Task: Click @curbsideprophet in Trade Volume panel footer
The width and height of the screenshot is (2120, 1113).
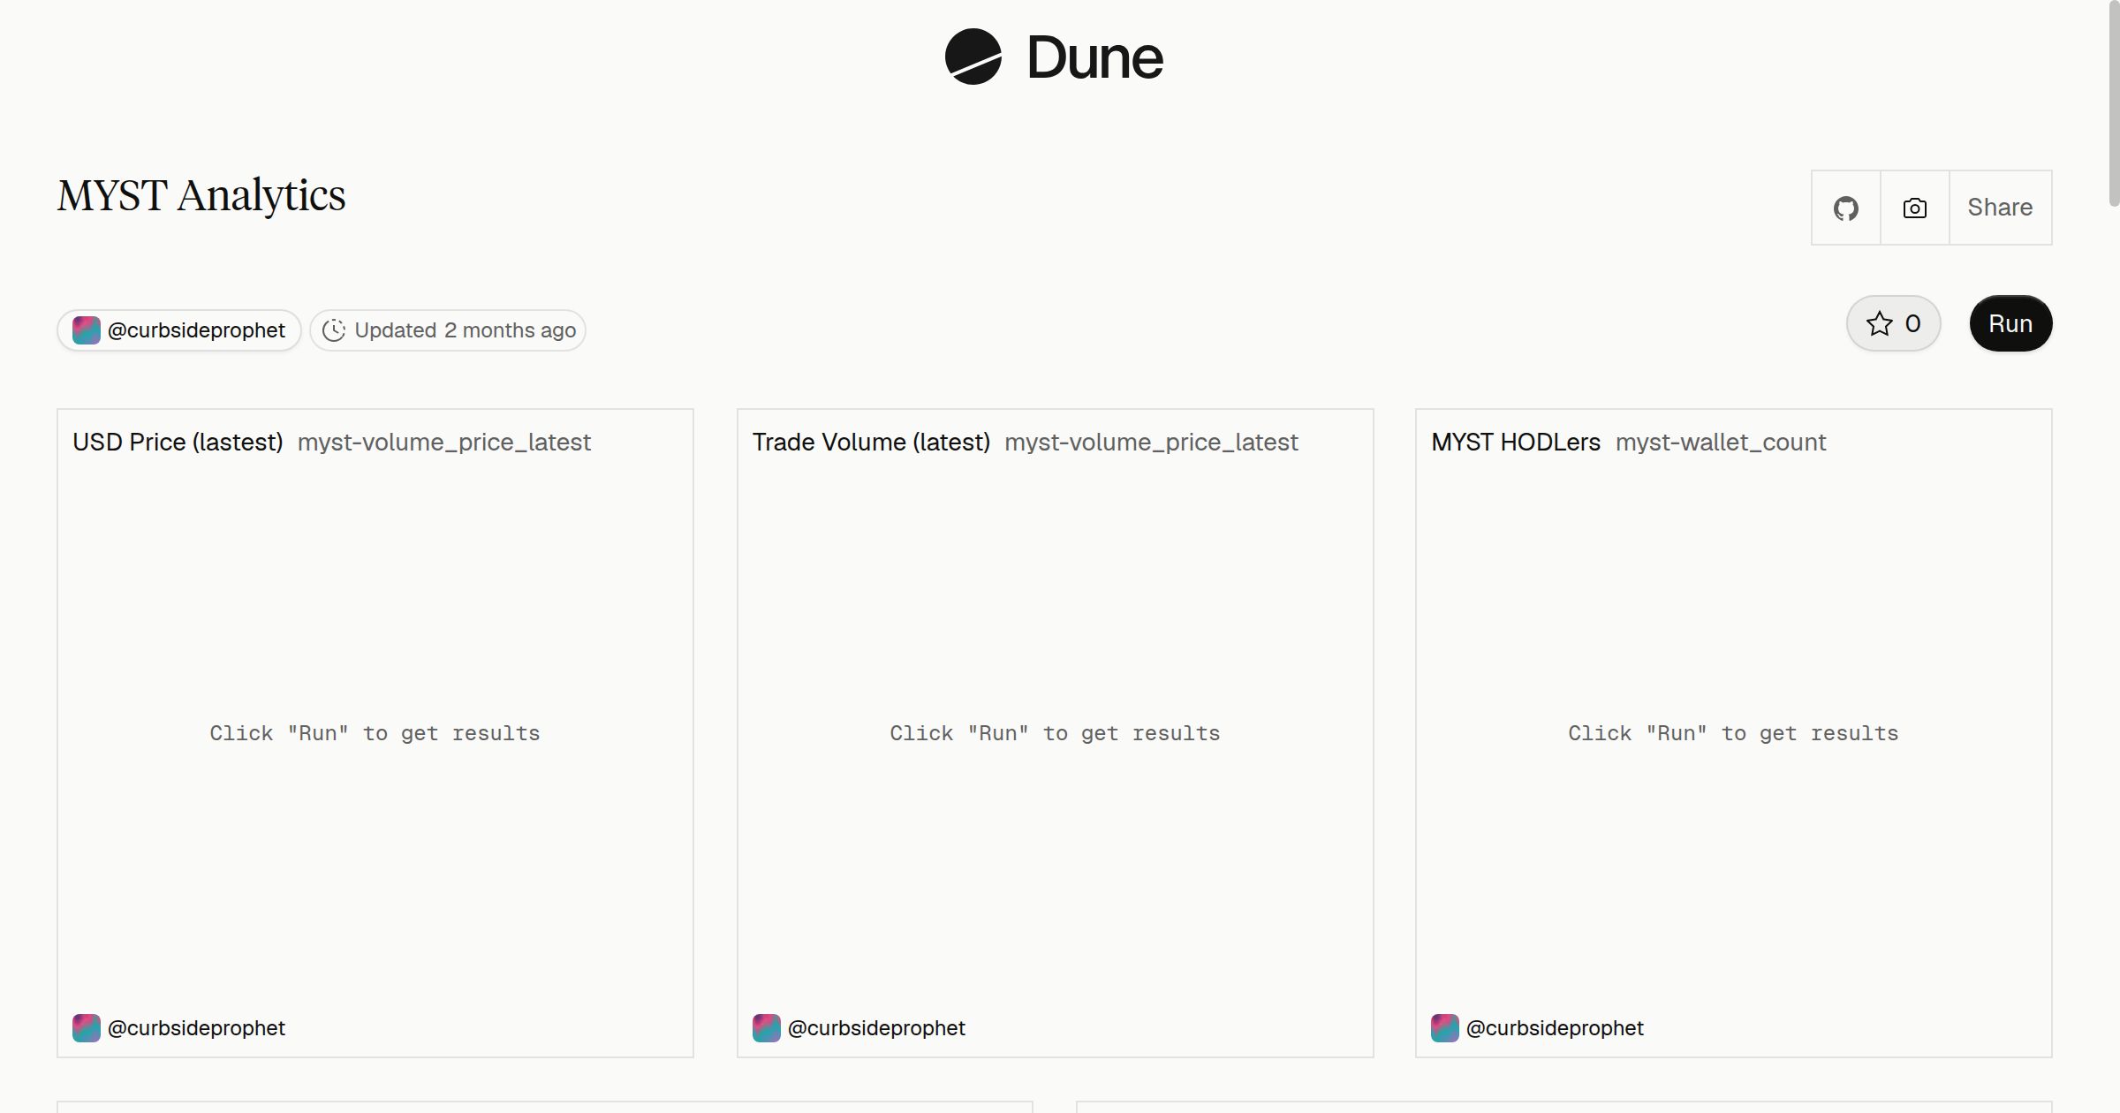Action: click(x=876, y=1028)
